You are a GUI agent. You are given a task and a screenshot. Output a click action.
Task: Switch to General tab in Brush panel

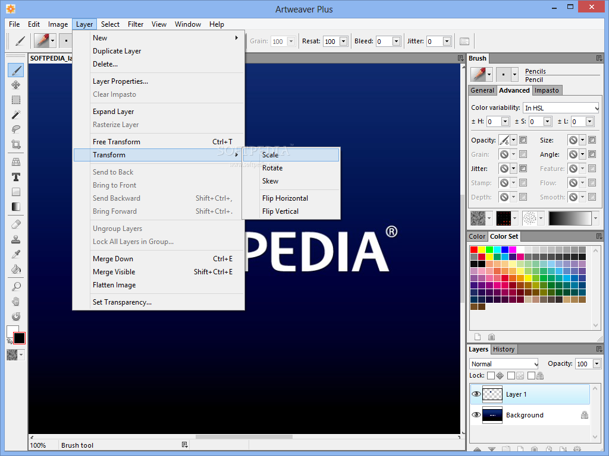(482, 90)
